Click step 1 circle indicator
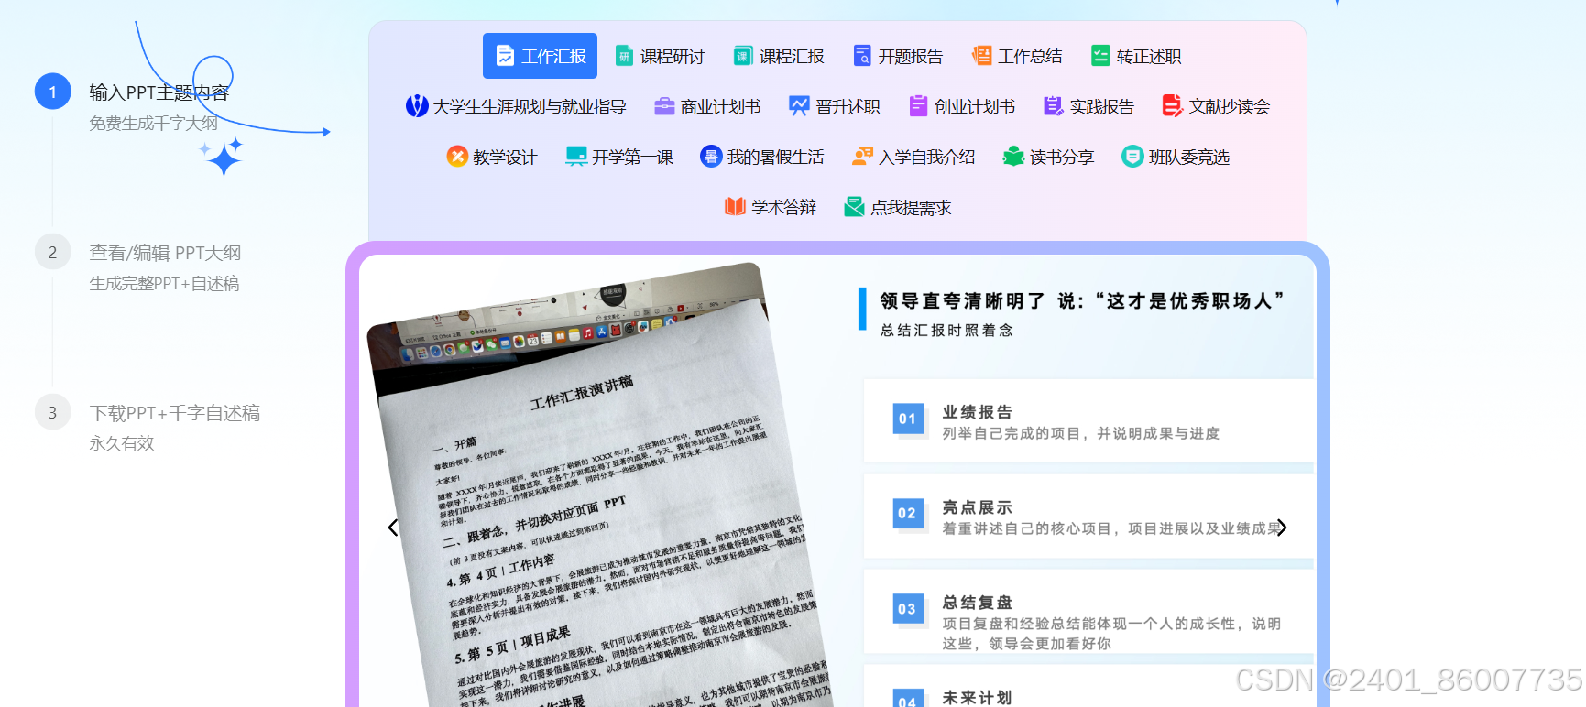Screen dimensions: 1586x707 click(52, 92)
